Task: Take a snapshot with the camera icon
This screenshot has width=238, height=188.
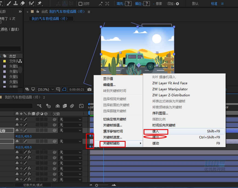Action: [x=89, y=89]
